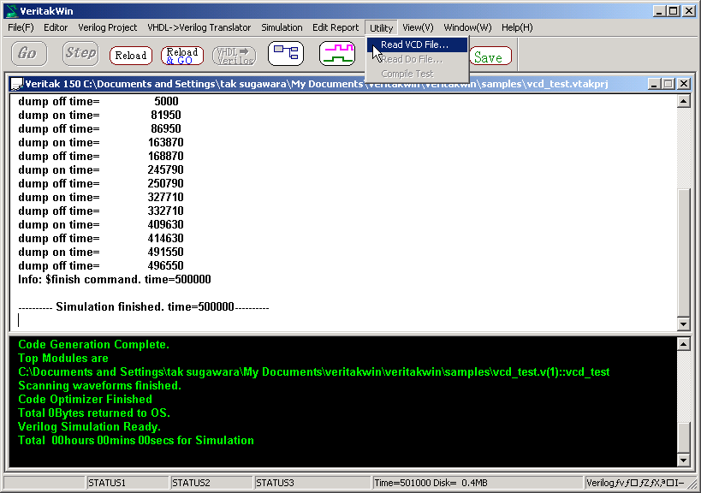
Task: Open the Simulation menu
Action: click(282, 27)
